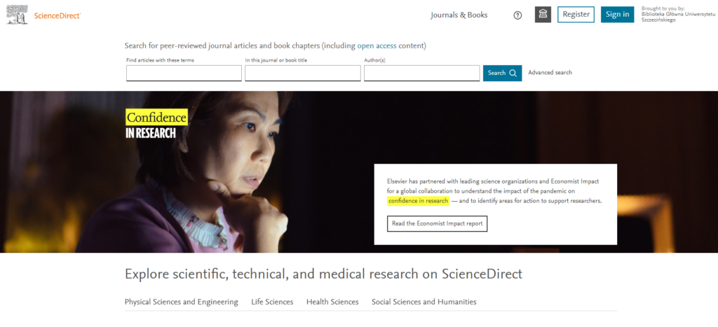This screenshot has height=327, width=718.
Task: Switch to the Health Sciences tab
Action: tap(332, 302)
